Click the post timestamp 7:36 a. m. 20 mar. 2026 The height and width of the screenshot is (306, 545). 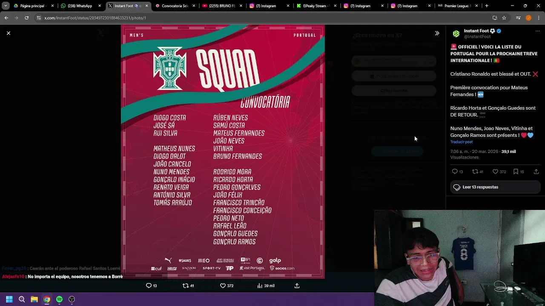474,152
